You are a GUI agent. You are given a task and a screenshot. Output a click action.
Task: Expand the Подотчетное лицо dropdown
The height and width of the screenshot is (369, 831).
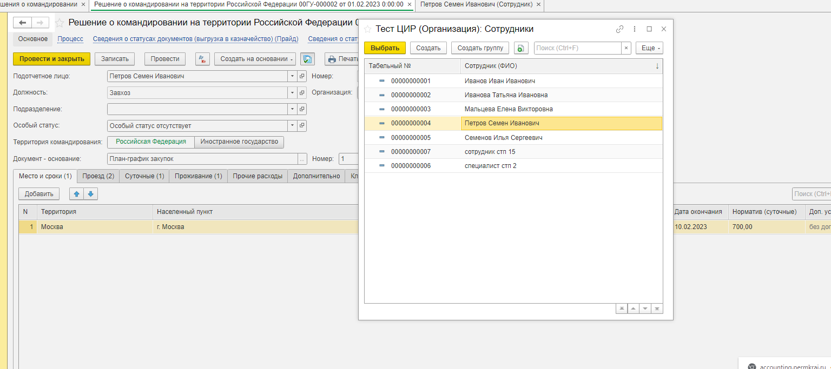[x=292, y=76]
